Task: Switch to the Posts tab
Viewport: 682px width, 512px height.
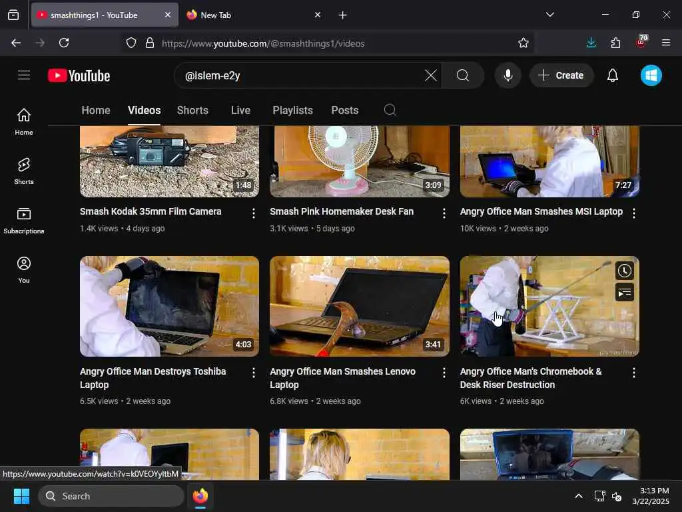Action: (345, 110)
